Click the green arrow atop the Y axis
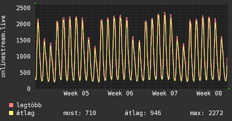Screen dimensions: 232x121 (x=35, y=3)
